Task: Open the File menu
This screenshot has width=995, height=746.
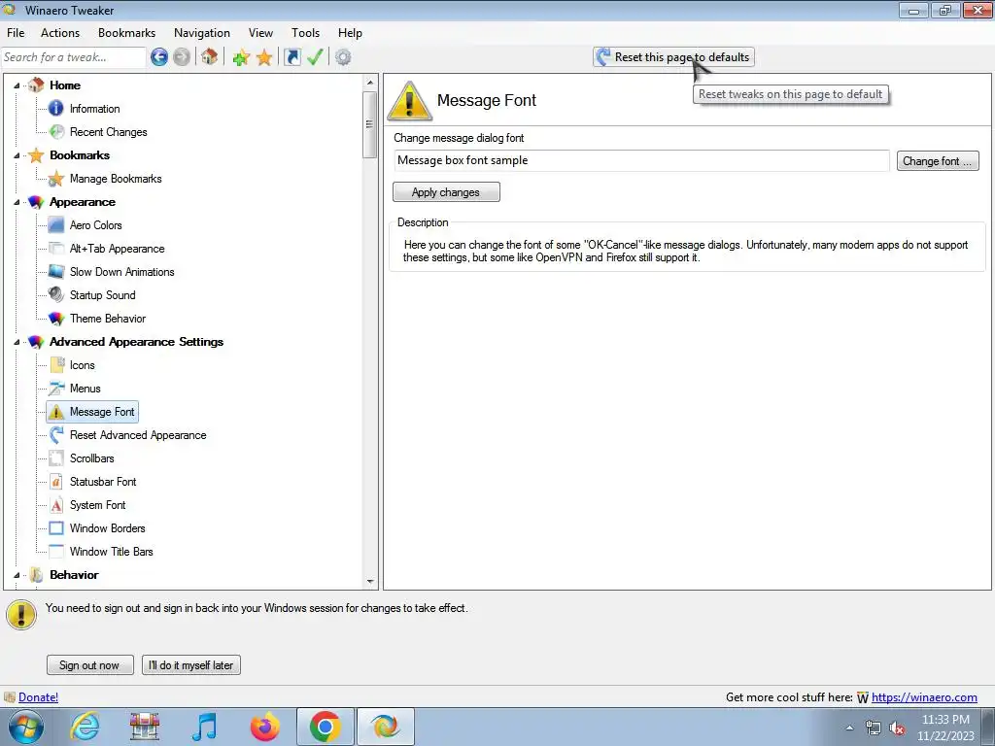Action: point(16,33)
